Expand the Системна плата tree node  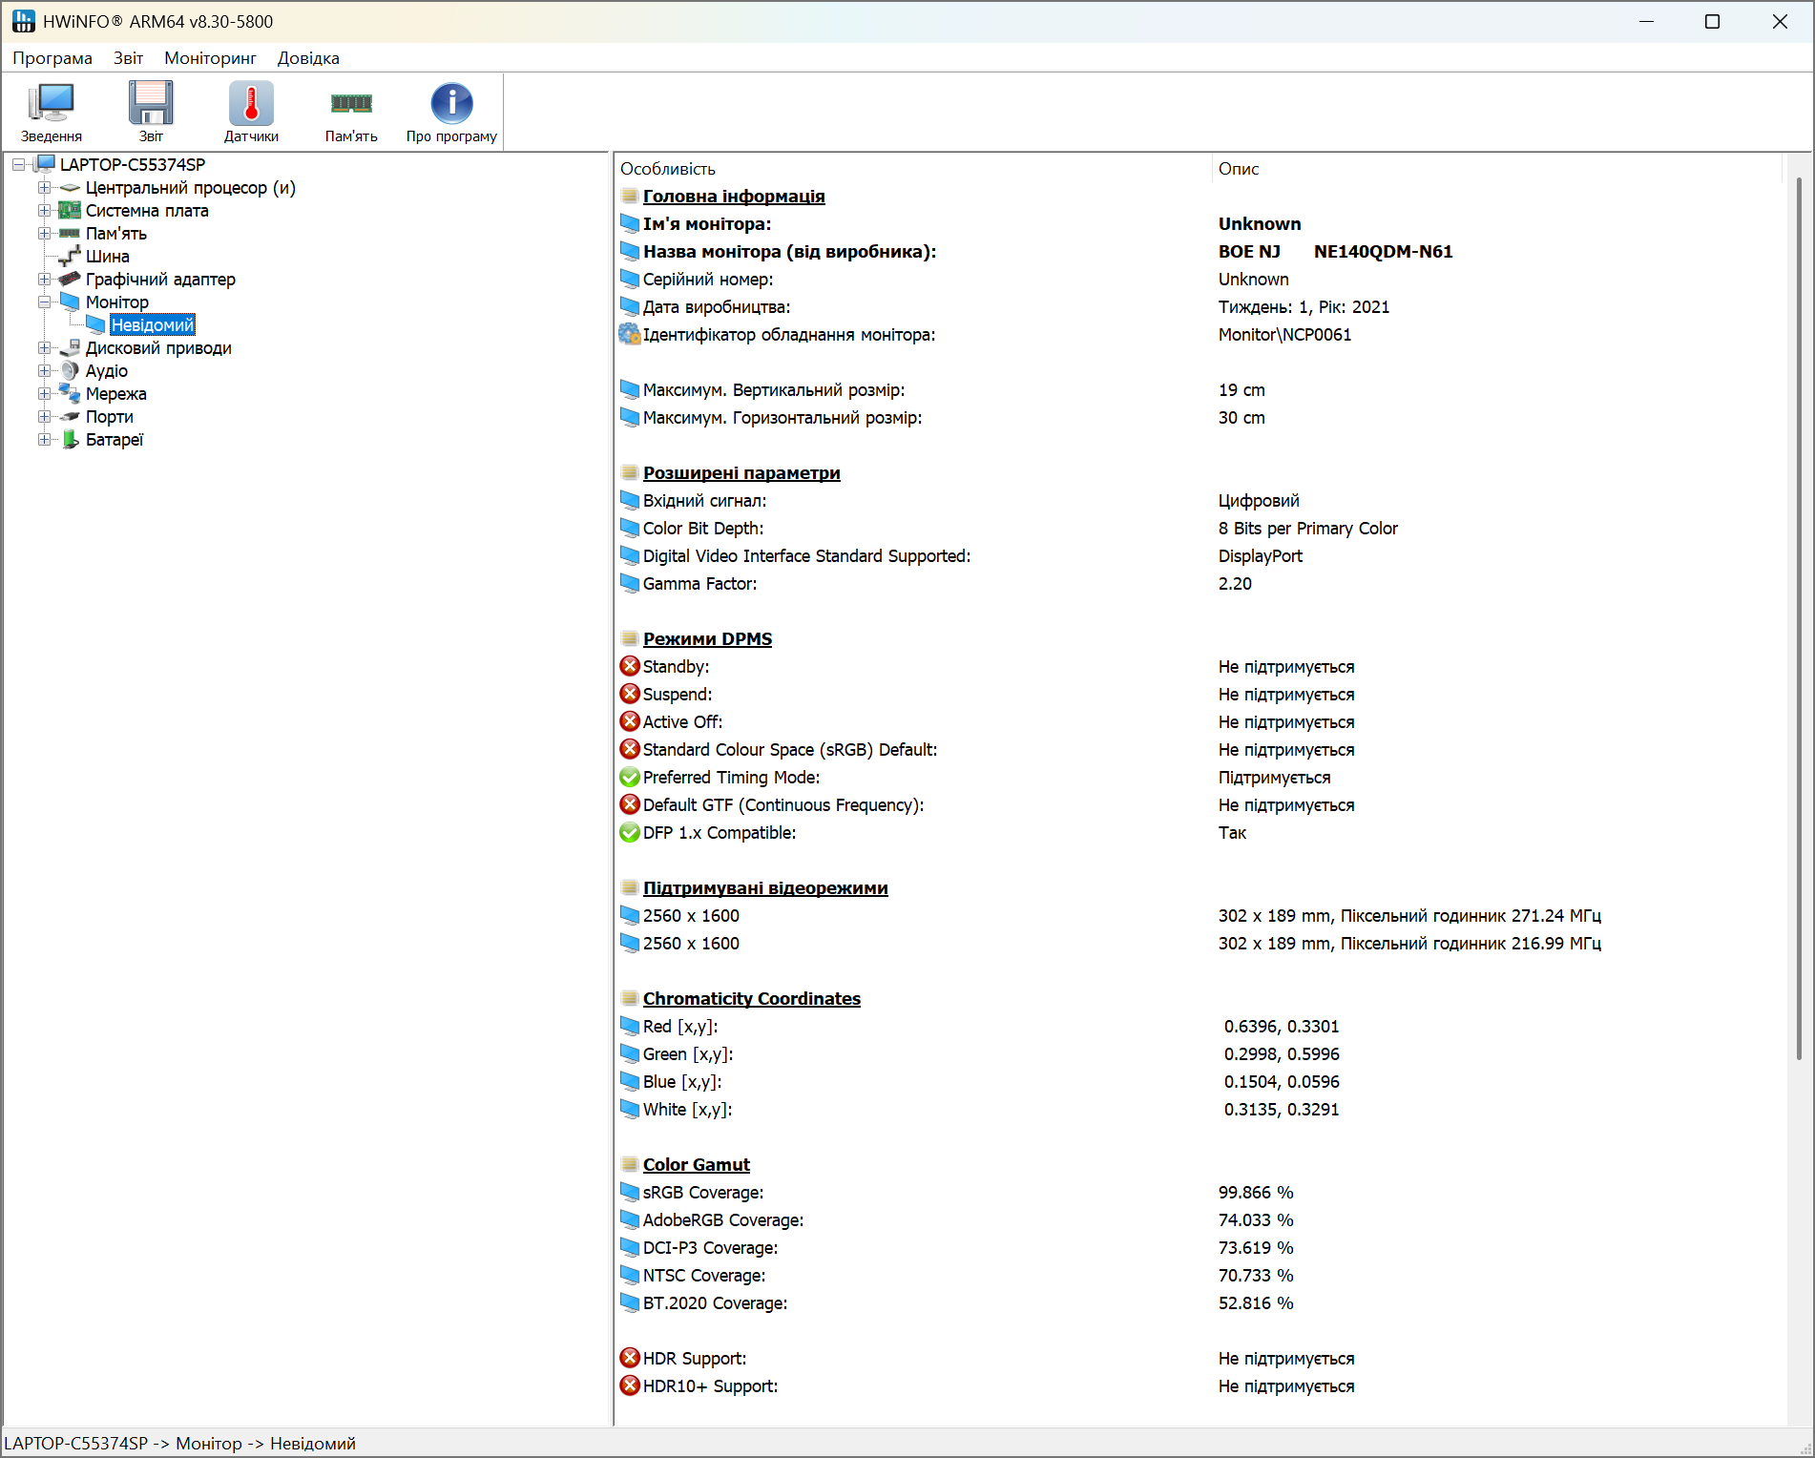click(44, 211)
